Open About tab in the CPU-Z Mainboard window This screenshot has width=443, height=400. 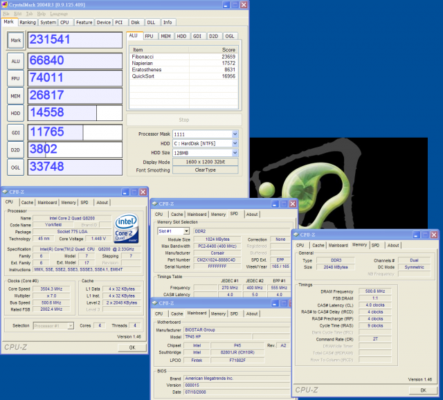[x=252, y=314]
